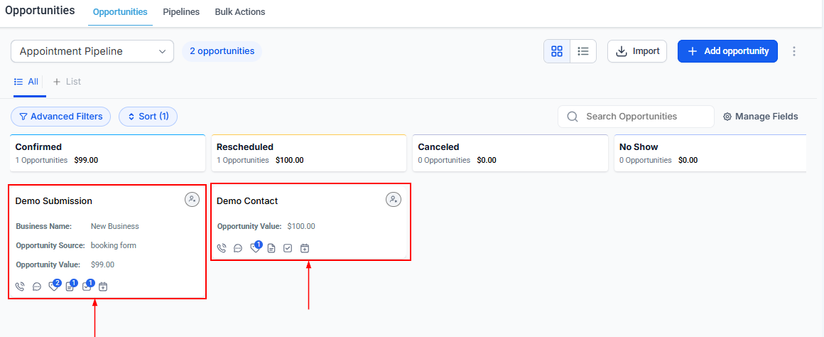Open notes icon on Demo Contact card

pos(271,248)
